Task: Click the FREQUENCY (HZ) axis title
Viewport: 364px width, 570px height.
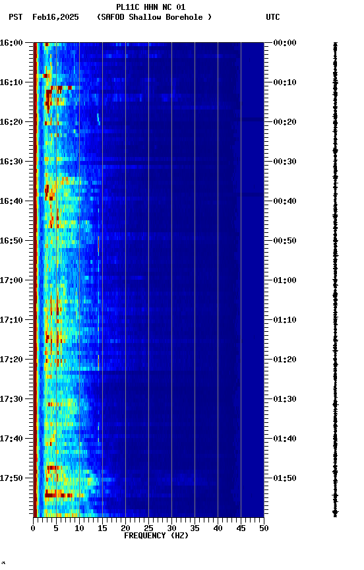Action: (156, 536)
